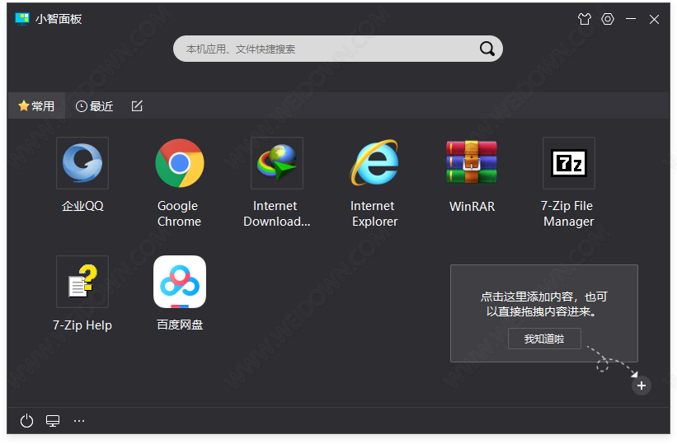Open Internet Download Manager icon
The height and width of the screenshot is (444, 677).
click(276, 163)
